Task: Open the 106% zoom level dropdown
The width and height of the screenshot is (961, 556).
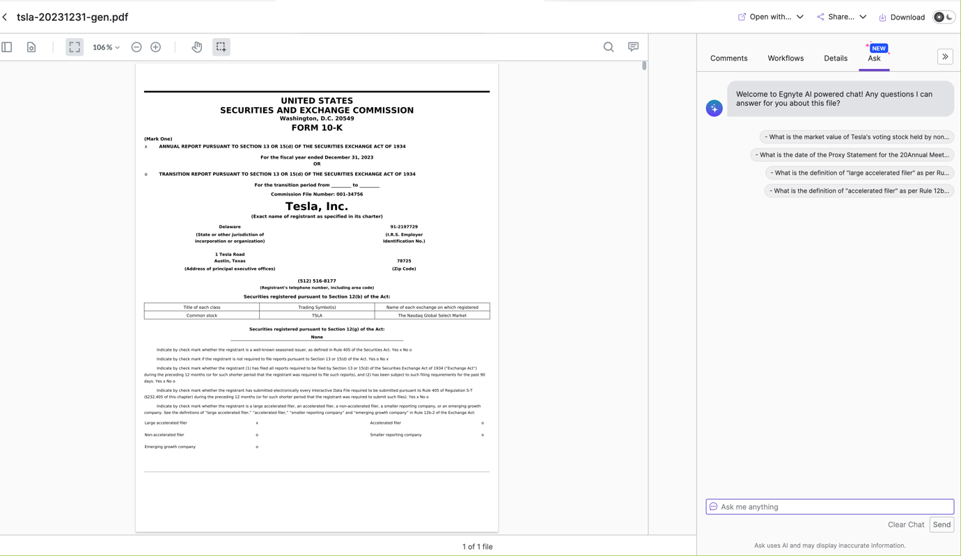Action: pos(106,47)
